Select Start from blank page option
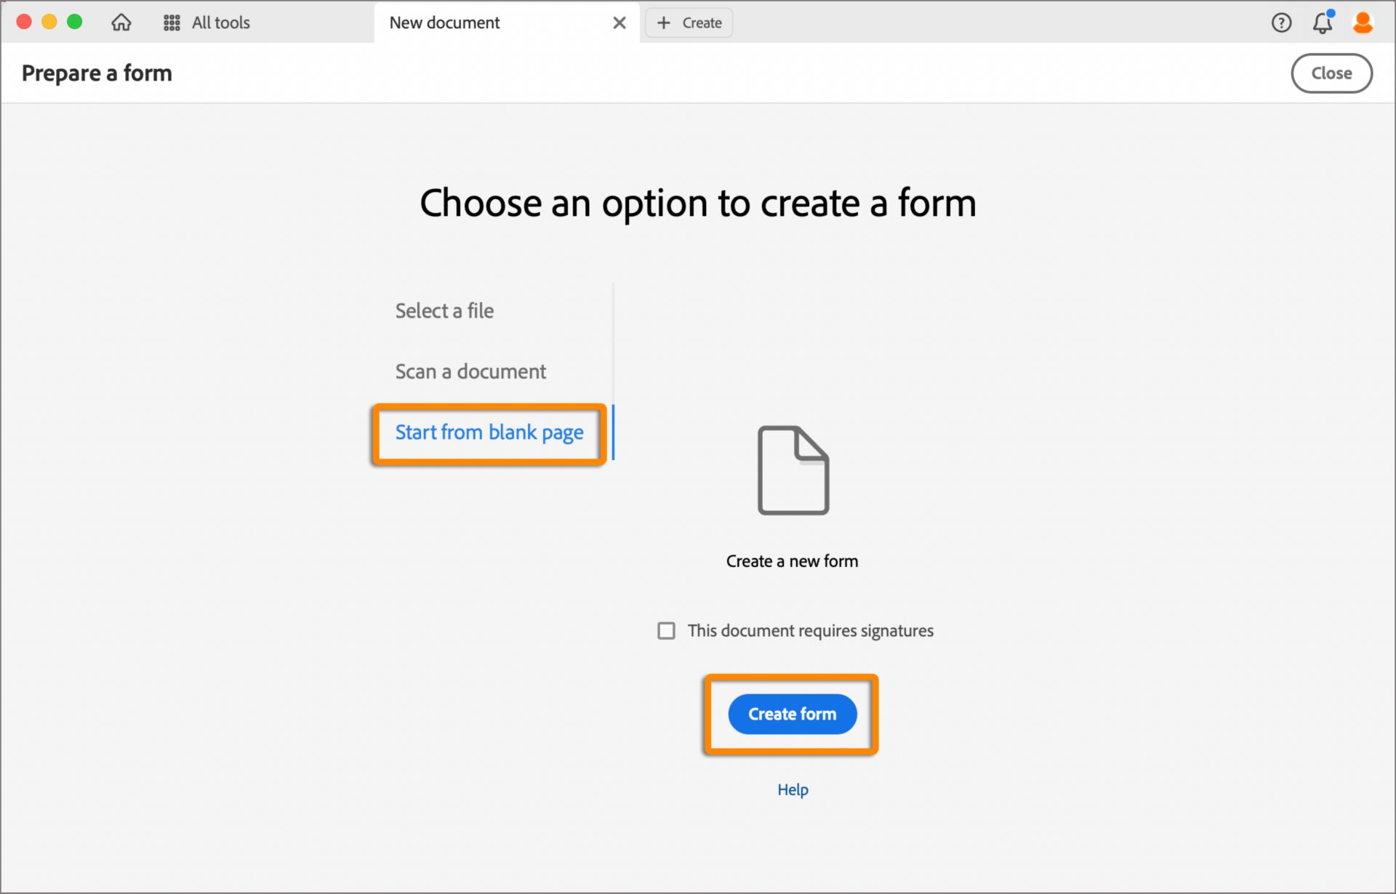Image resolution: width=1396 pixels, height=894 pixels. [x=489, y=432]
